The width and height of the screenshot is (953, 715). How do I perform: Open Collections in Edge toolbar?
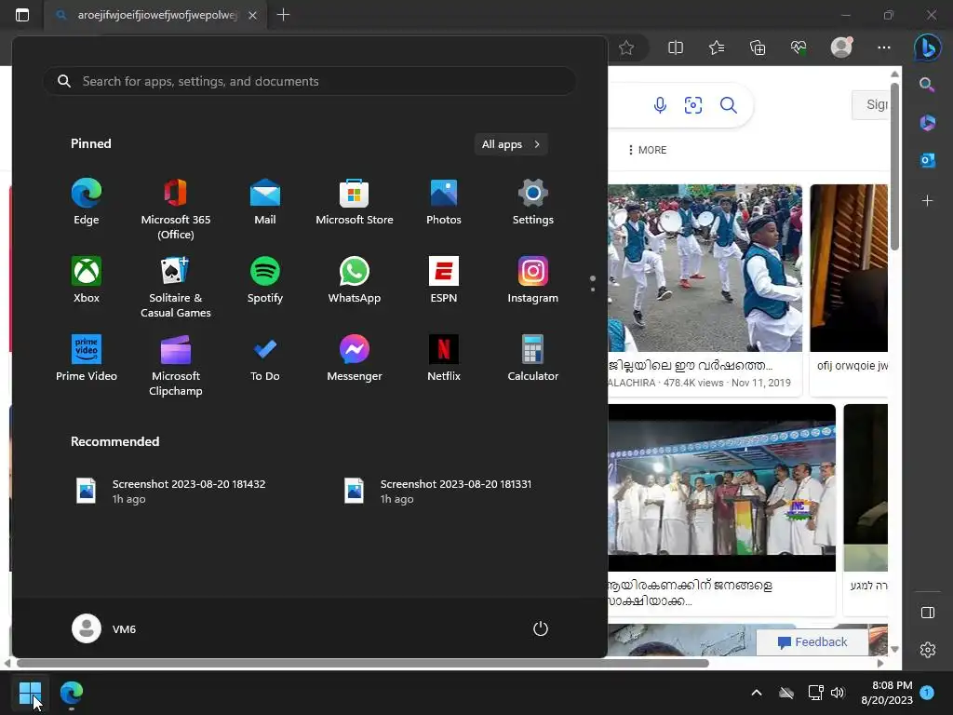click(x=758, y=48)
